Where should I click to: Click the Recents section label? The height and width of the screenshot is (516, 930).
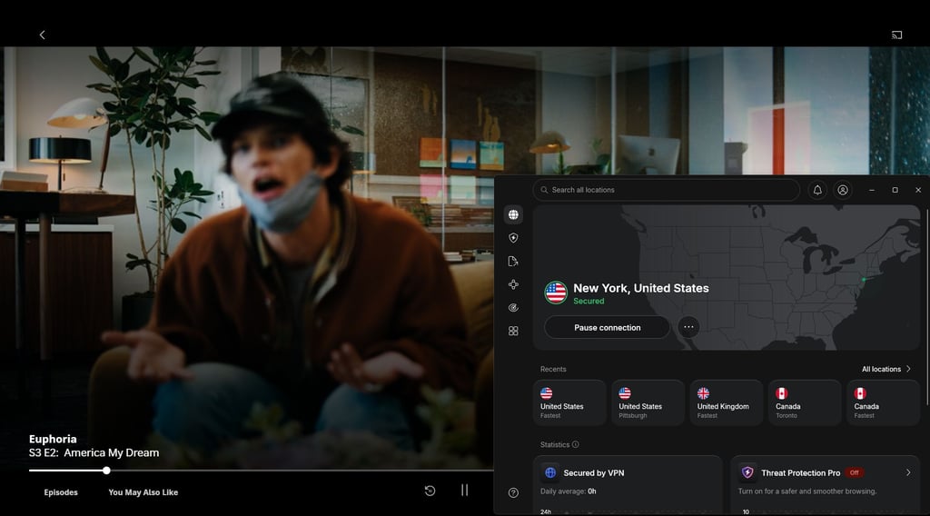(x=553, y=369)
